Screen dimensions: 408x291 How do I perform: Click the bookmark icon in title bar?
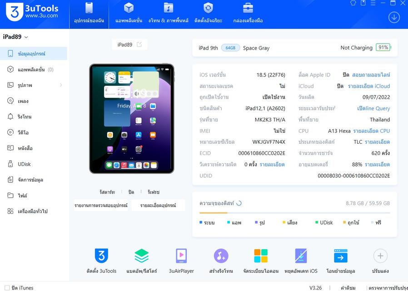tap(363, 3)
